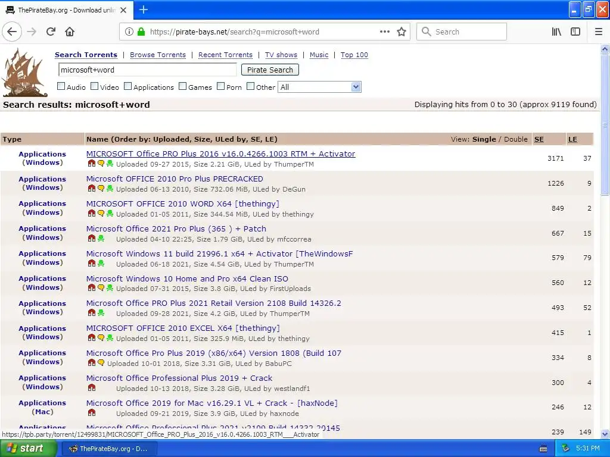The width and height of the screenshot is (610, 457).
Task: Click the Pirate Bay ship logo
Action: (24, 72)
